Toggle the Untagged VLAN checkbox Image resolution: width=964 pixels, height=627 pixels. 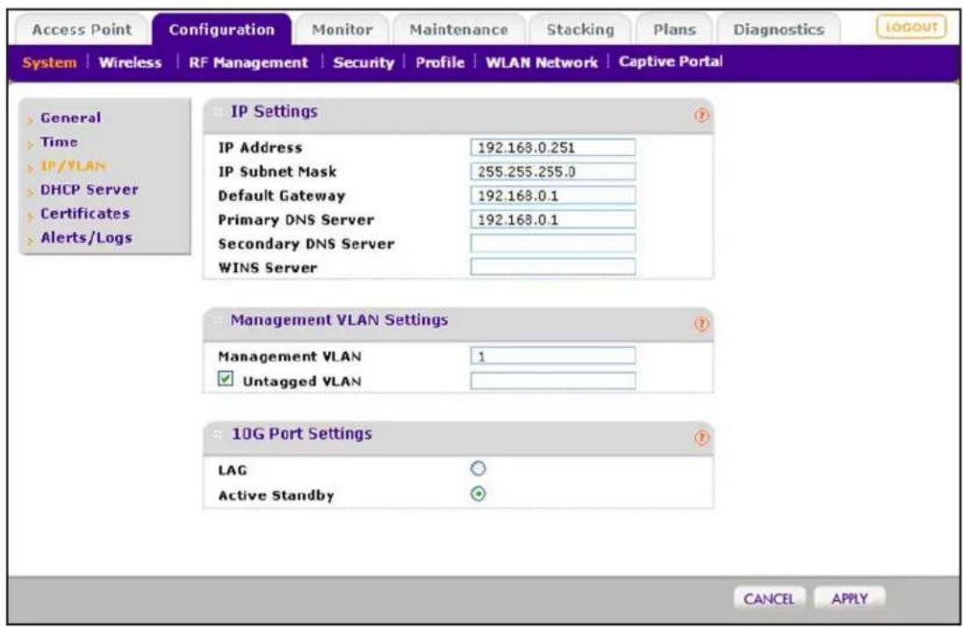click(x=226, y=379)
